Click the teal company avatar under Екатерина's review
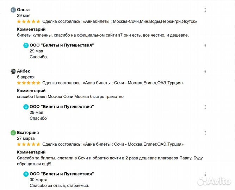Image resolution: width=235 pixels, height=190 pixels. tap(26, 174)
